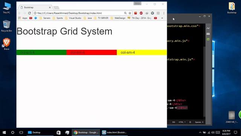Open the Windows Start menu
241x136 pixels.
tap(4, 133)
